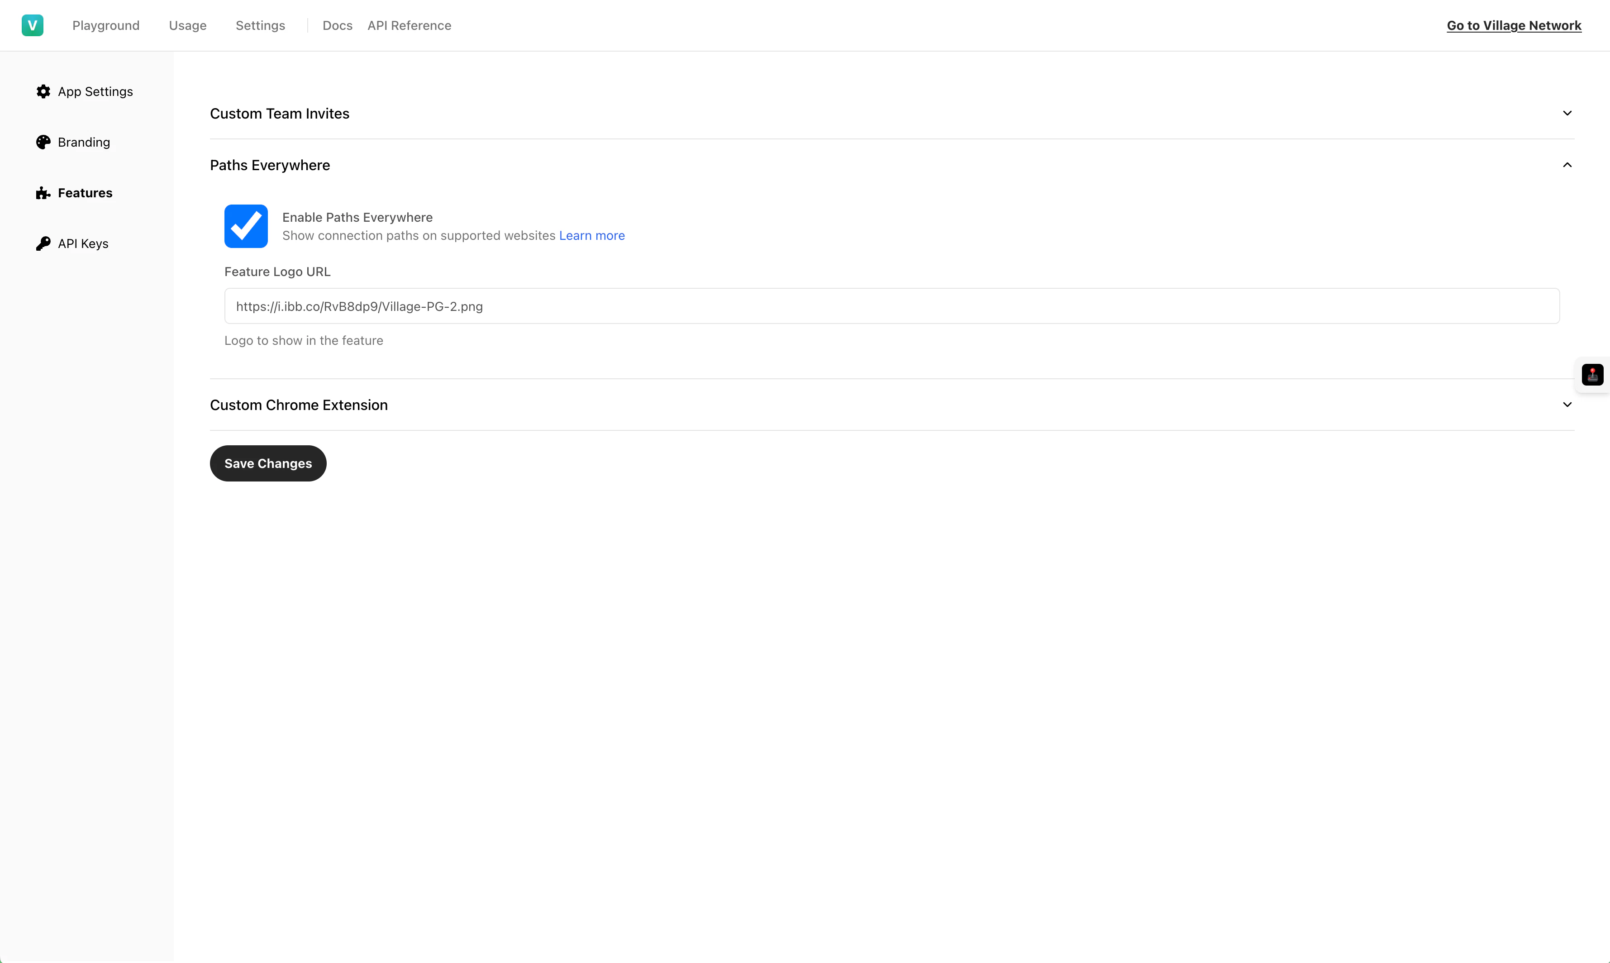Expand the Custom Chrome Extension chevron

(1567, 405)
